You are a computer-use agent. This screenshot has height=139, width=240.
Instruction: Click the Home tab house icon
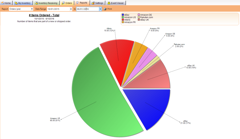[3, 3]
